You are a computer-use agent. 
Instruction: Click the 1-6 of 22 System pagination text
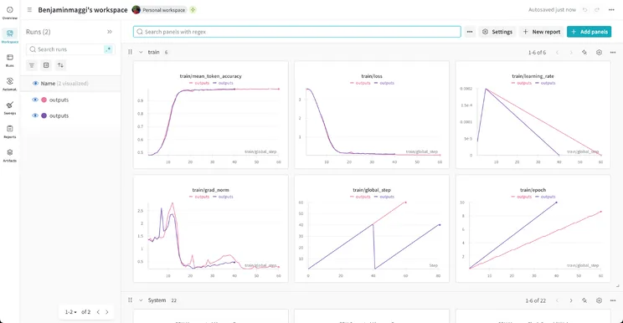[536, 300]
